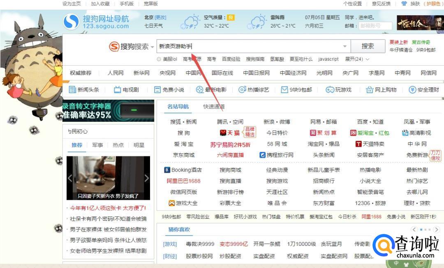
Task: Switch to the 快速通道 tab
Action: pos(214,107)
